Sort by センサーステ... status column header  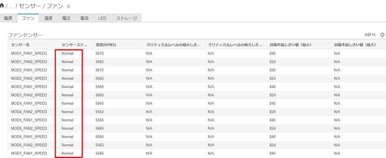click(x=75, y=45)
